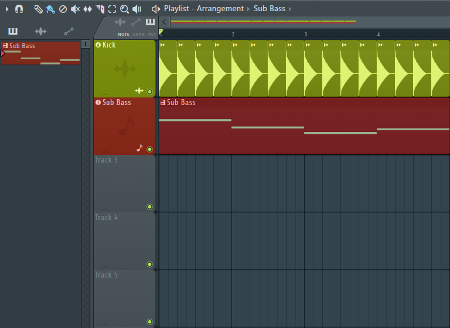Click menu icon on bar 3 Kick clip

[x=308, y=45]
